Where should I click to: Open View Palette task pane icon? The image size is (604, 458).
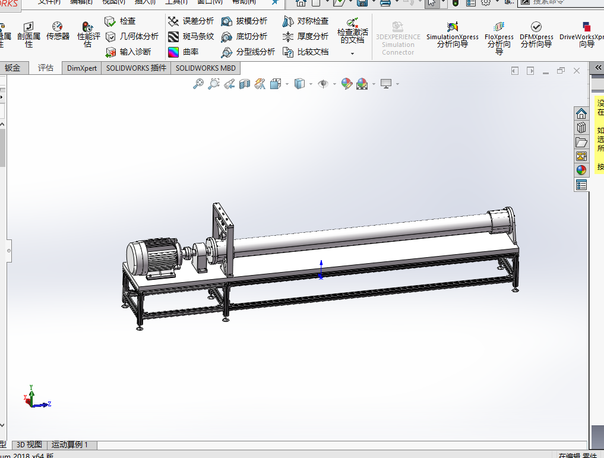pos(581,156)
